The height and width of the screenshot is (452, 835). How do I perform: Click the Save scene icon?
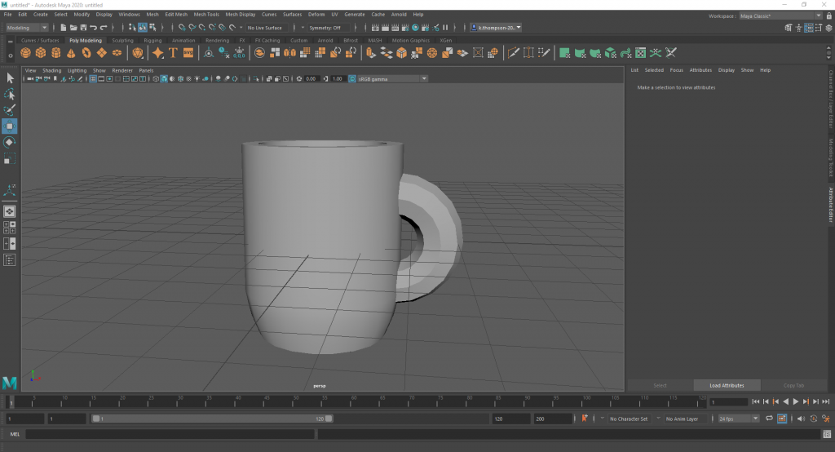pyautogui.click(x=83, y=28)
